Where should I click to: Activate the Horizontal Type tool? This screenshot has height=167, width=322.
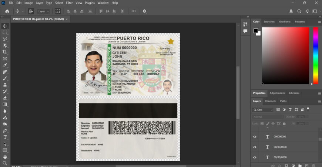5,137
